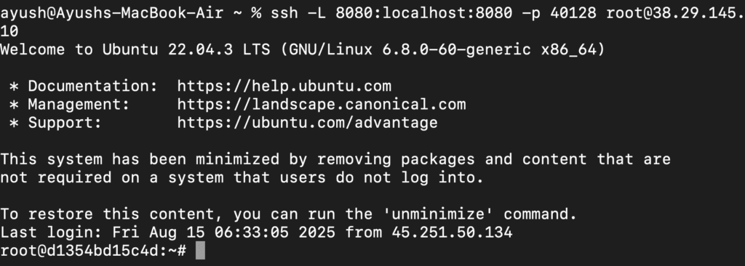Click the asterisk bullet before Management
This screenshot has height=266, width=745.
(x=14, y=105)
